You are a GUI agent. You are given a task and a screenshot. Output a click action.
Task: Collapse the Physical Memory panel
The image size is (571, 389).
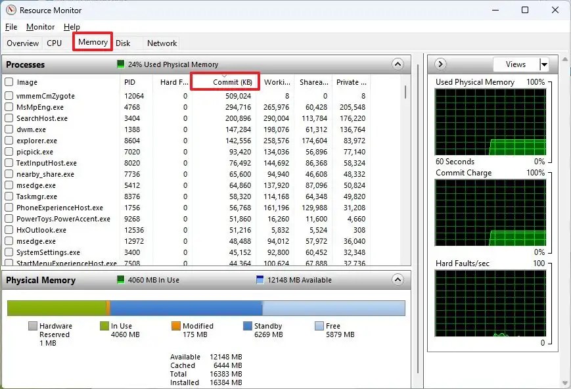[x=398, y=280]
